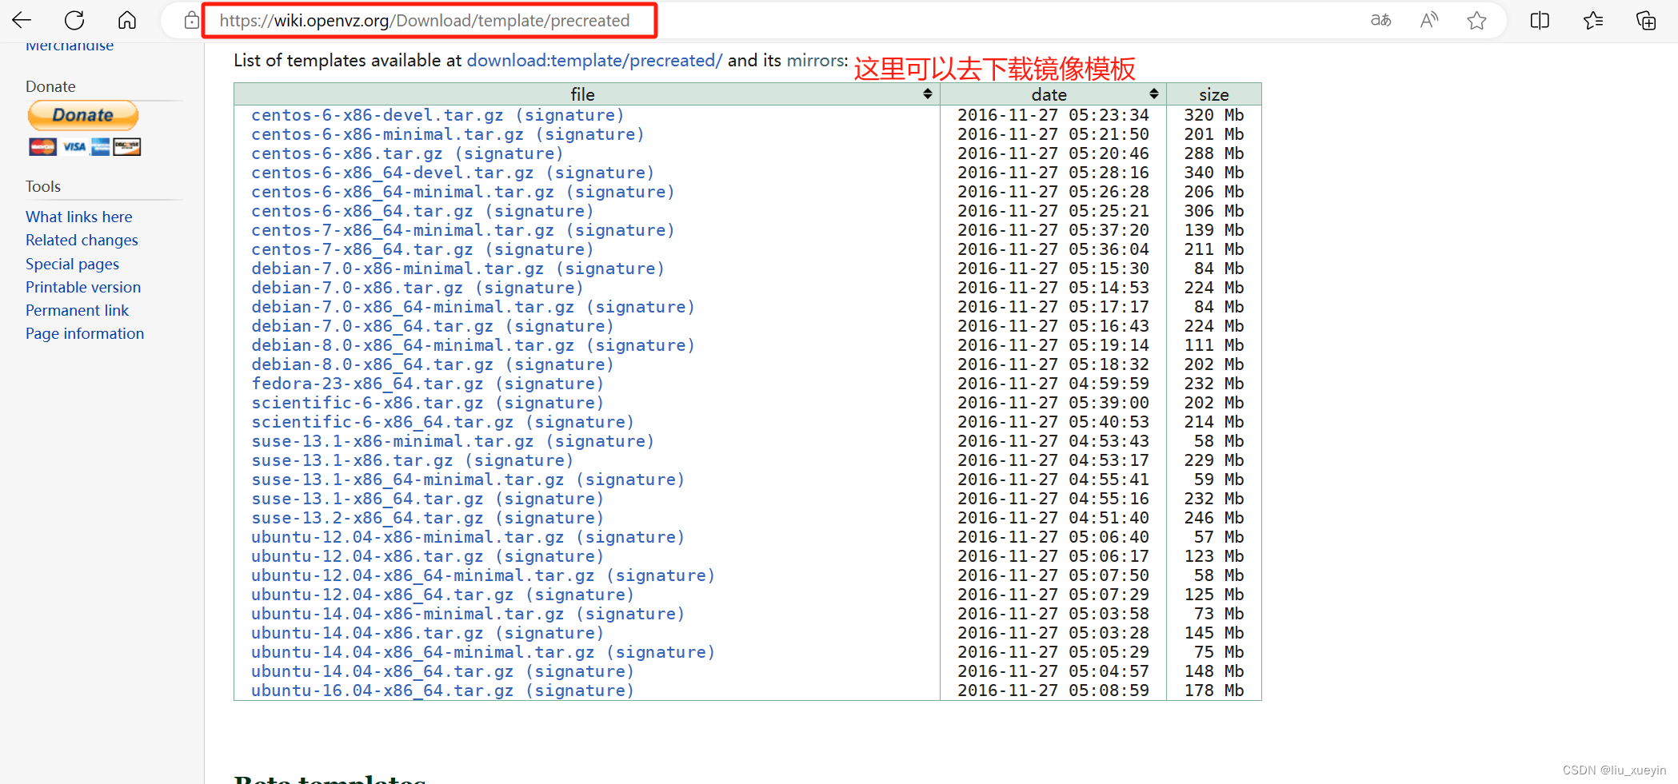This screenshot has height=784, width=1678.
Task: Open the collections icon
Action: click(x=1646, y=20)
